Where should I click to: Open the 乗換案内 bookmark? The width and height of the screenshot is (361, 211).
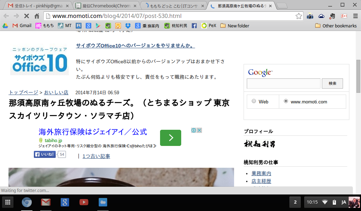click(x=147, y=26)
